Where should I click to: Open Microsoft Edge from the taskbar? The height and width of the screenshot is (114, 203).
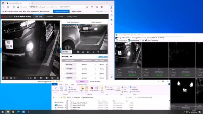coord(18,112)
